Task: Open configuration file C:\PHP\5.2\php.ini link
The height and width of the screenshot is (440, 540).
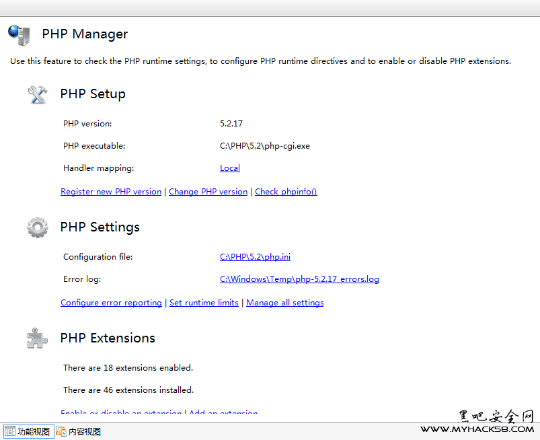Action: (255, 257)
